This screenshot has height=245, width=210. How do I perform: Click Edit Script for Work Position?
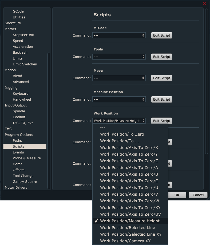(x=161, y=121)
